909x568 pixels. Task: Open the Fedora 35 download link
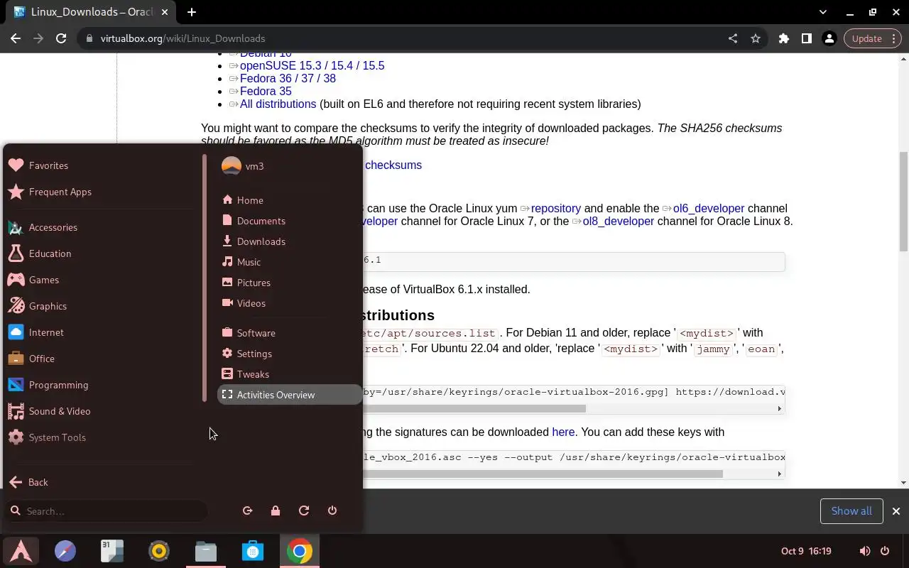tap(266, 91)
